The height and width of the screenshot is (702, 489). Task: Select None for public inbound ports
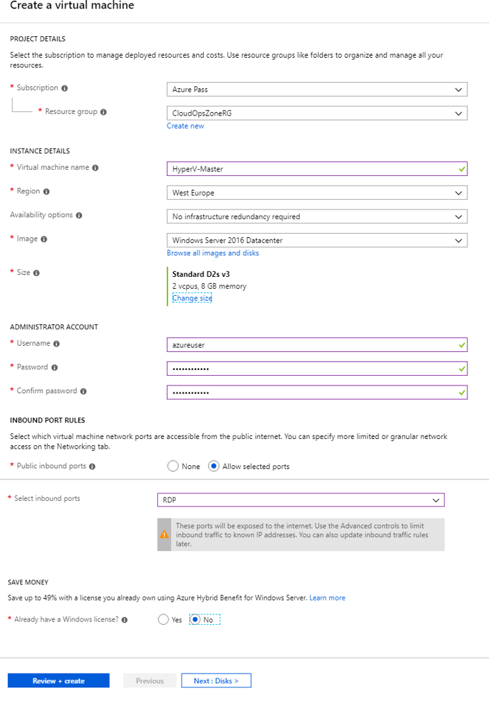coord(173,466)
